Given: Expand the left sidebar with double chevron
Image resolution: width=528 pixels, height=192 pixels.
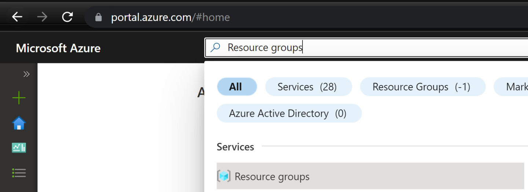Looking at the screenshot, I should point(26,74).
